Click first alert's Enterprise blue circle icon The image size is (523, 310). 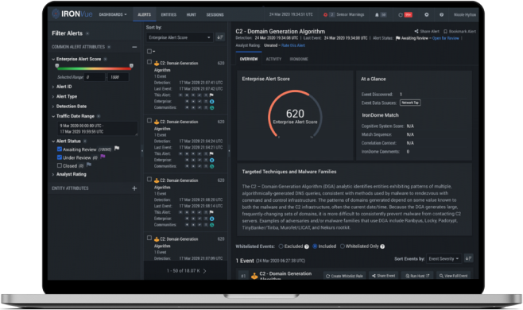pyautogui.click(x=211, y=102)
